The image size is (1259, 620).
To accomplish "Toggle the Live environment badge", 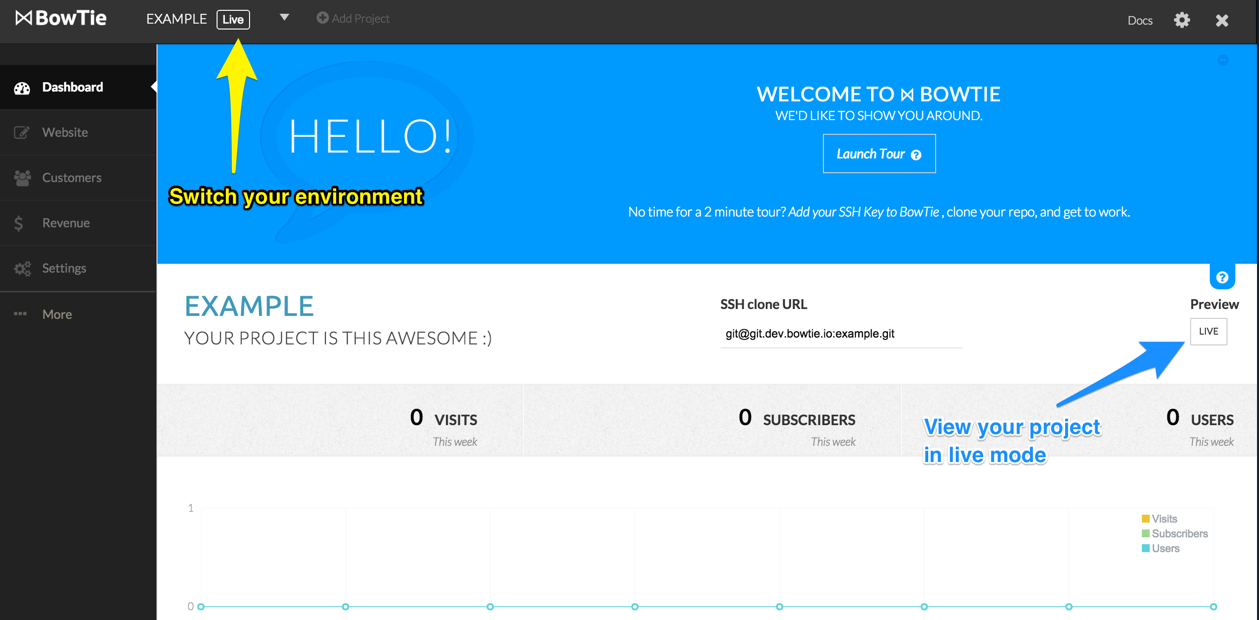I will (233, 20).
